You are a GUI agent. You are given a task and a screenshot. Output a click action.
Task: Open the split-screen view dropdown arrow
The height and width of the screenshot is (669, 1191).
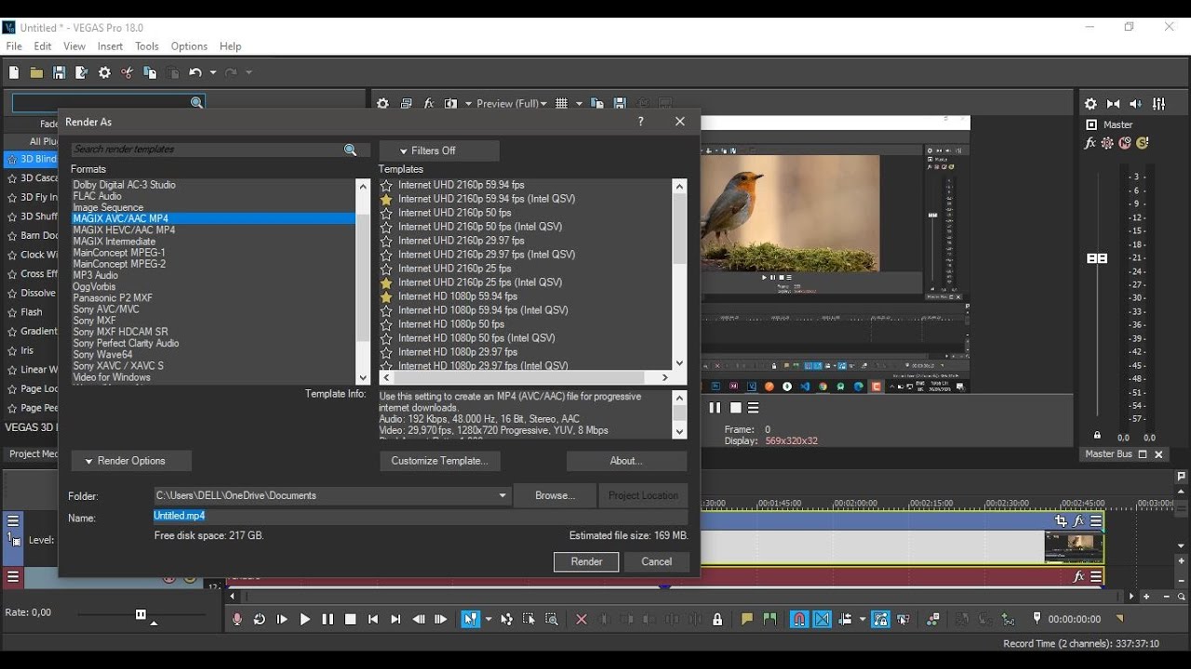click(468, 103)
